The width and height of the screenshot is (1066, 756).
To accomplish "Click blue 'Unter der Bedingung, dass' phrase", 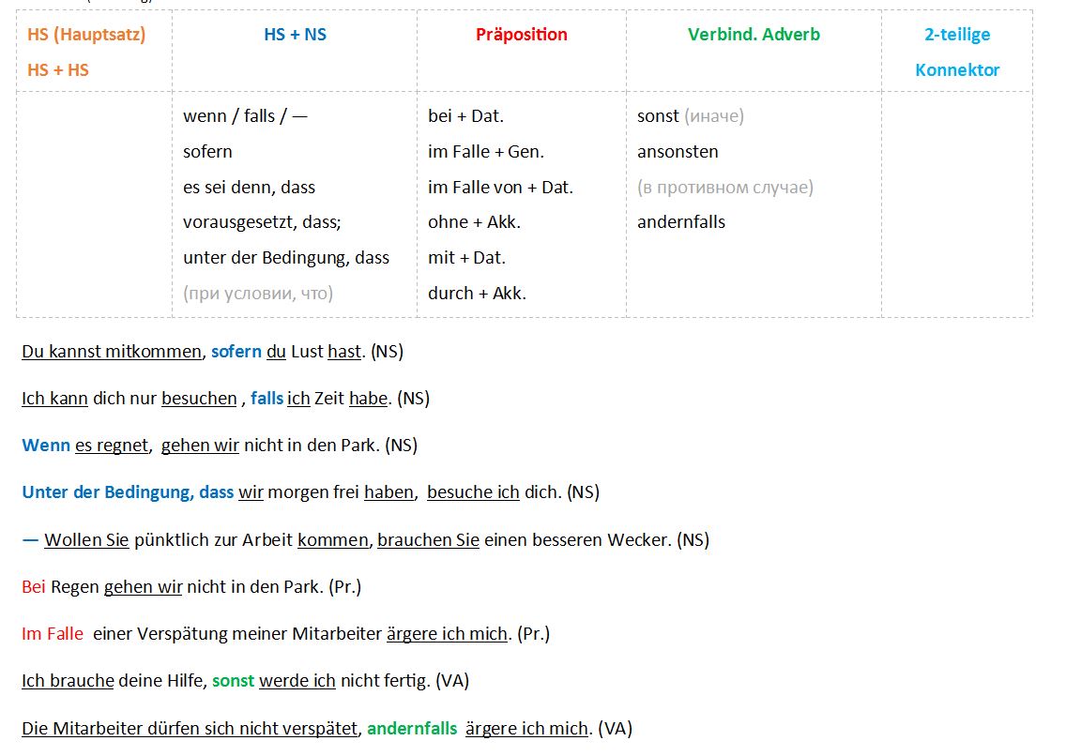I will click(128, 492).
